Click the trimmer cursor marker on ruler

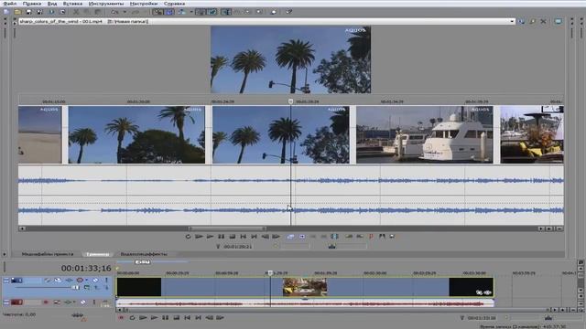pos(291,101)
